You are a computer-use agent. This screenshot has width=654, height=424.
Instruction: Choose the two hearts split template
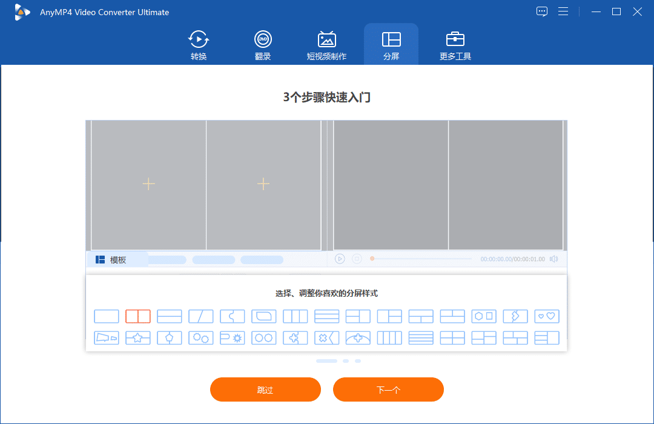547,316
